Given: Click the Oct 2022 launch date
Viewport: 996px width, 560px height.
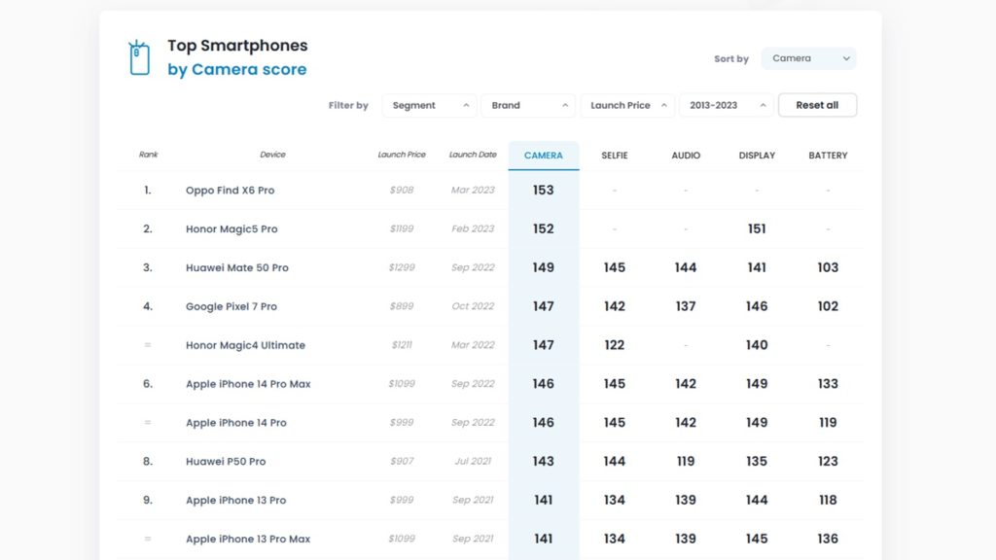Looking at the screenshot, I should click(x=473, y=306).
